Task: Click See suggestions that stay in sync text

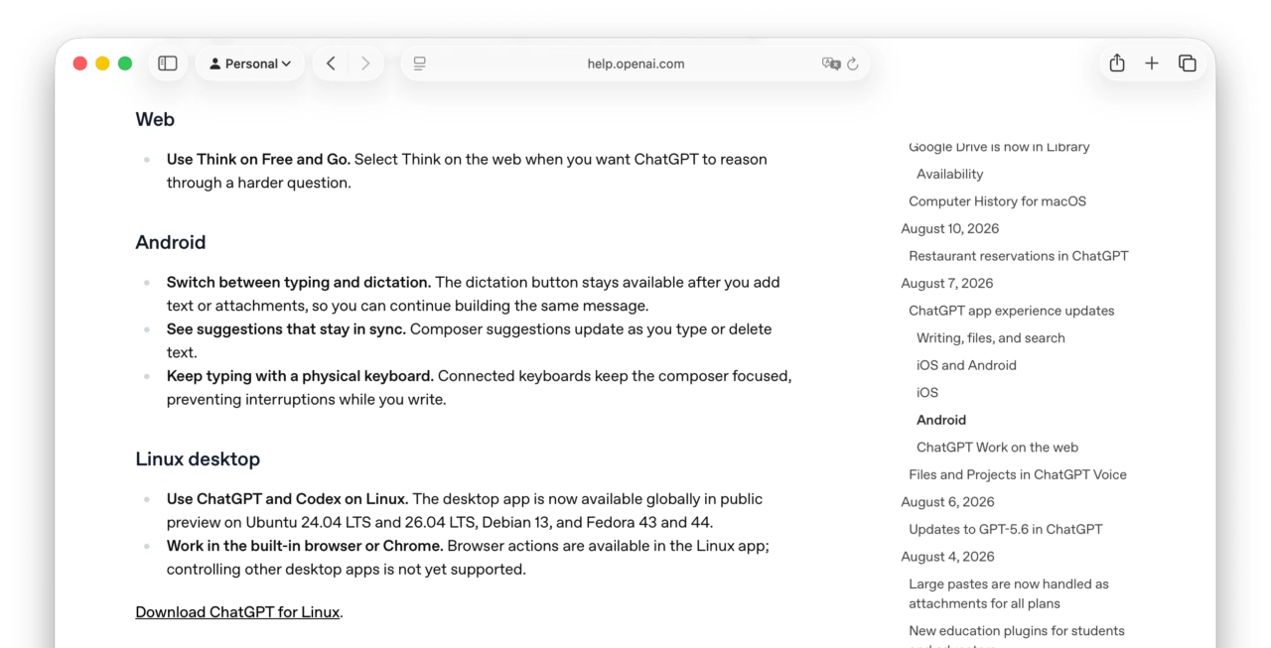Action: click(286, 328)
